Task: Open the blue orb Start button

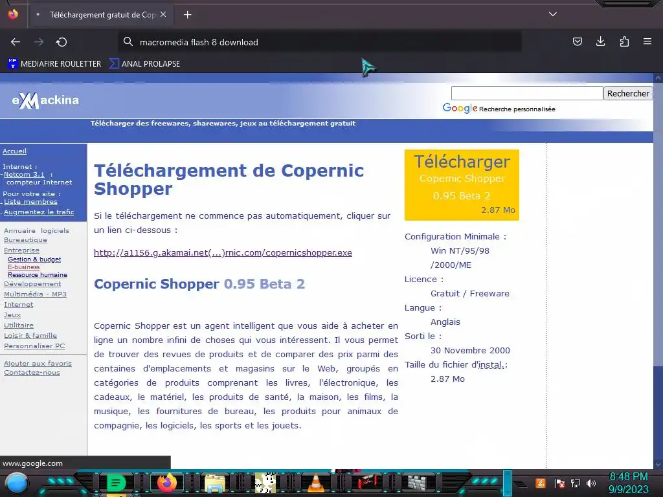Action: click(x=16, y=483)
